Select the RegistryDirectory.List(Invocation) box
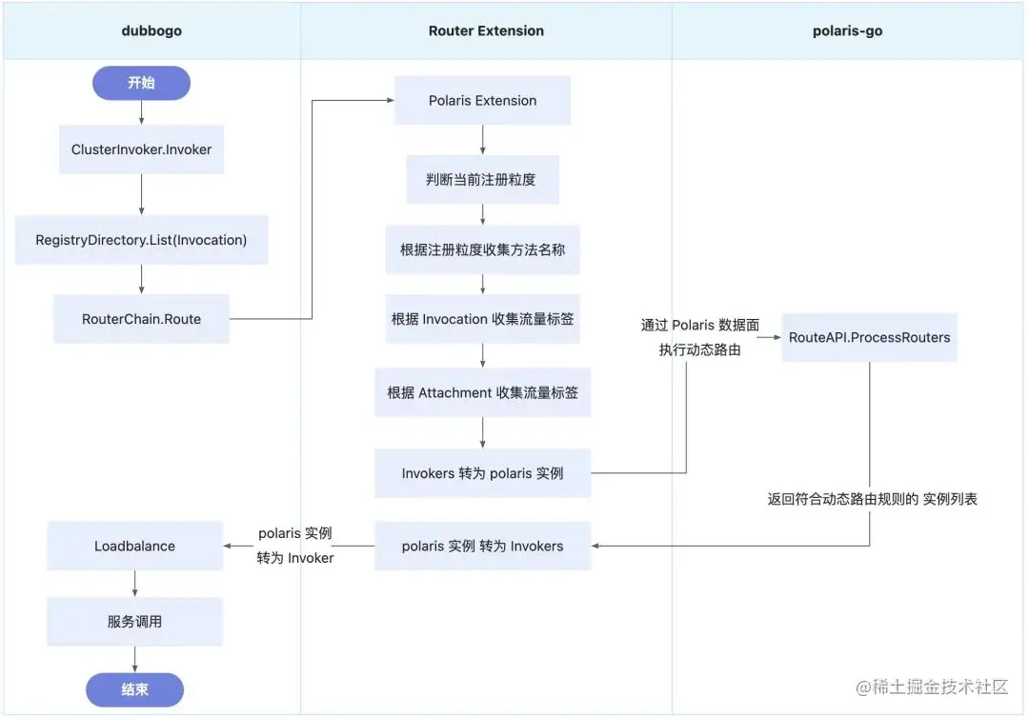 click(141, 240)
